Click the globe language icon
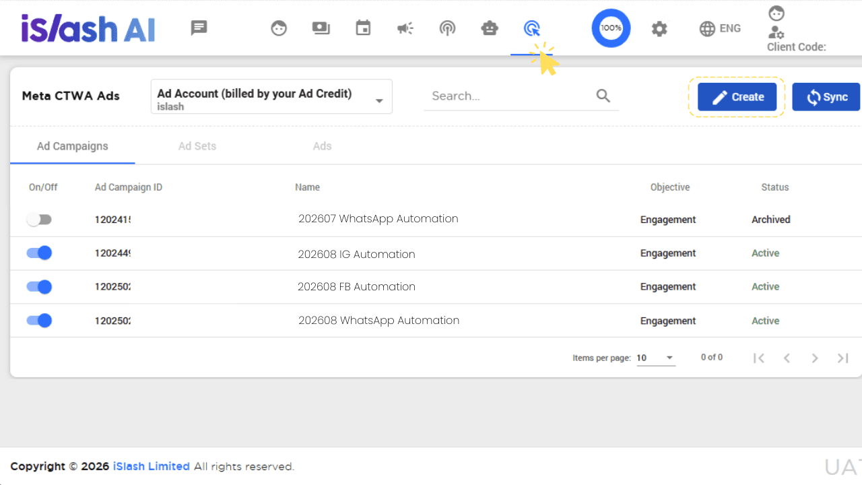862x485 pixels. tap(707, 28)
